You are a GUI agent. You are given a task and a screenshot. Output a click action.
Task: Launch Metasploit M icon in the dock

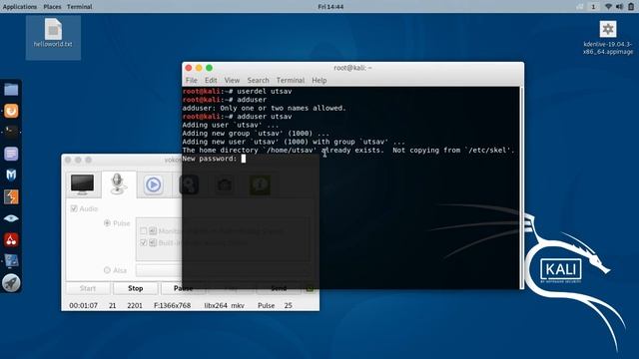11,176
